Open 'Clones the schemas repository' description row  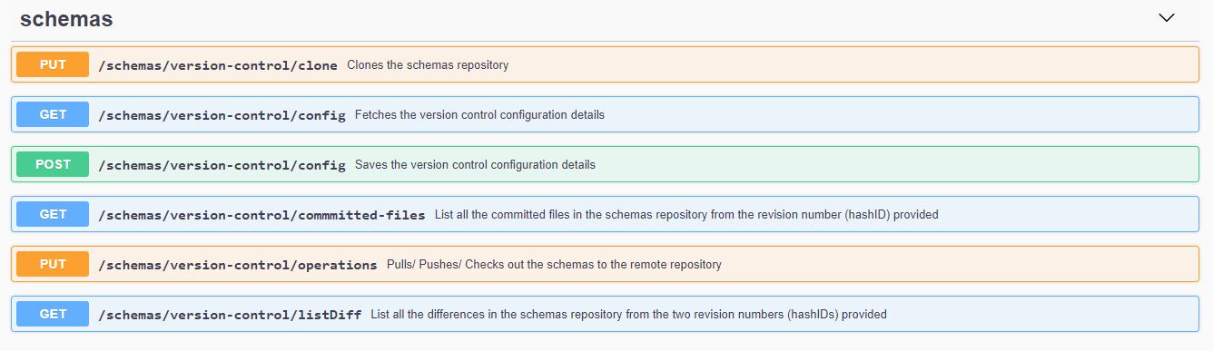click(x=428, y=65)
